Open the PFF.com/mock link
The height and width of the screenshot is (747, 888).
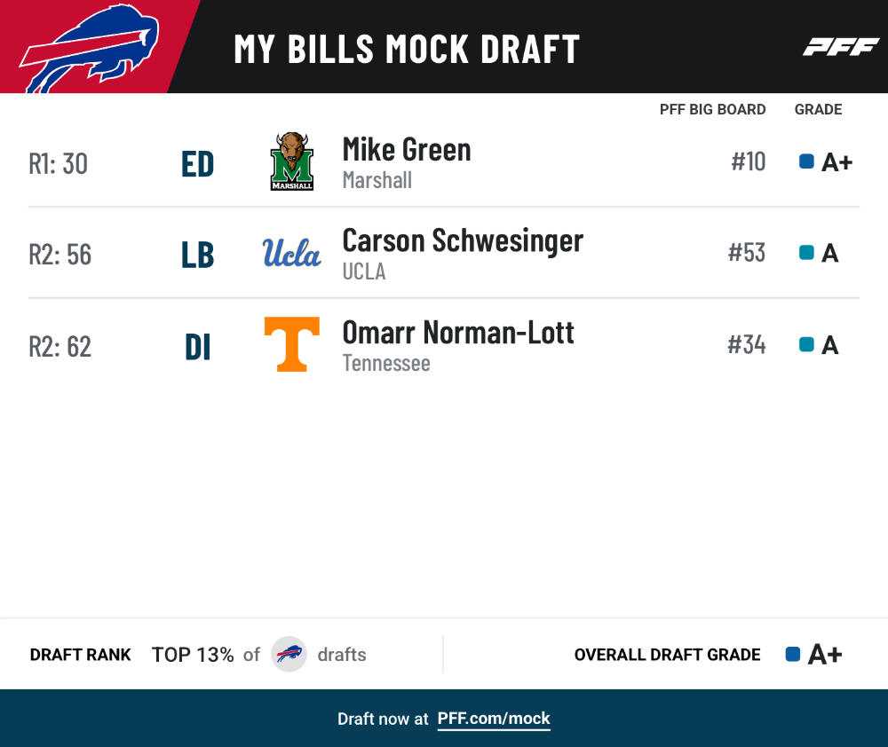click(x=493, y=719)
